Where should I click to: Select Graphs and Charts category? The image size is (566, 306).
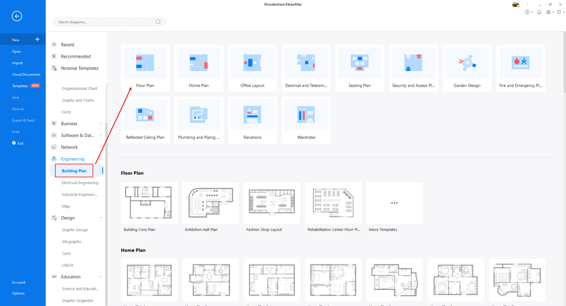[x=78, y=100]
